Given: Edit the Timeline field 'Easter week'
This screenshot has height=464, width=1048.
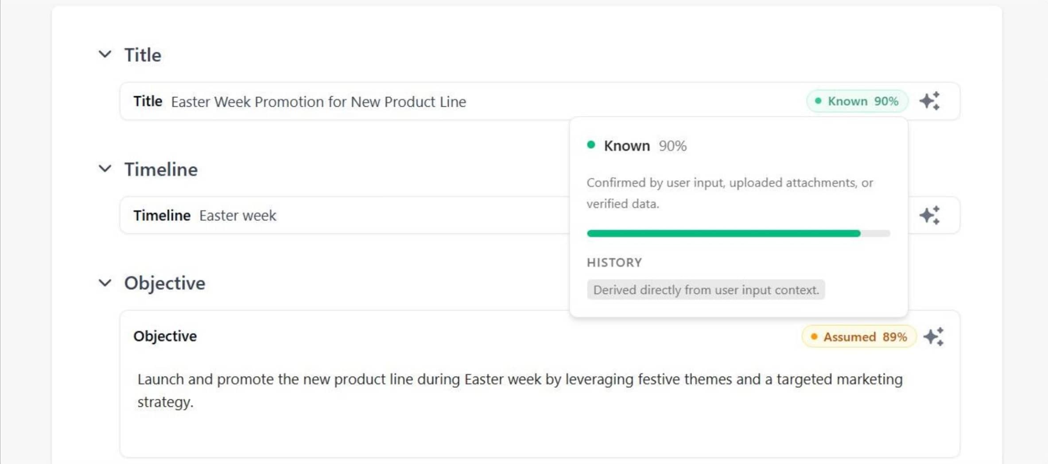Looking at the screenshot, I should [x=237, y=216].
